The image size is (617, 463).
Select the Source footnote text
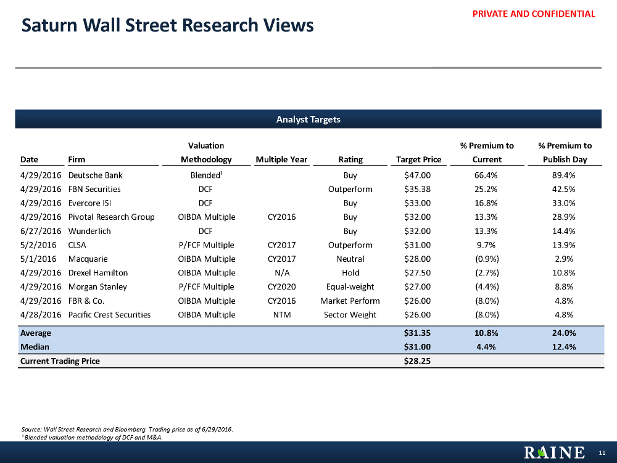click(x=127, y=429)
